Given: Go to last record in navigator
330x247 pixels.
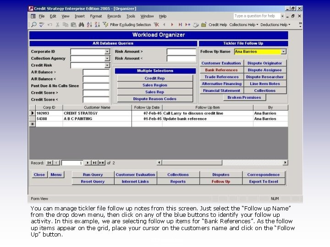Looking at the screenshot, I should [95, 163].
